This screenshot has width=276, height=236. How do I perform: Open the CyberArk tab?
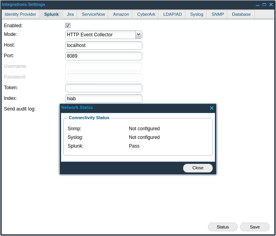[146, 14]
